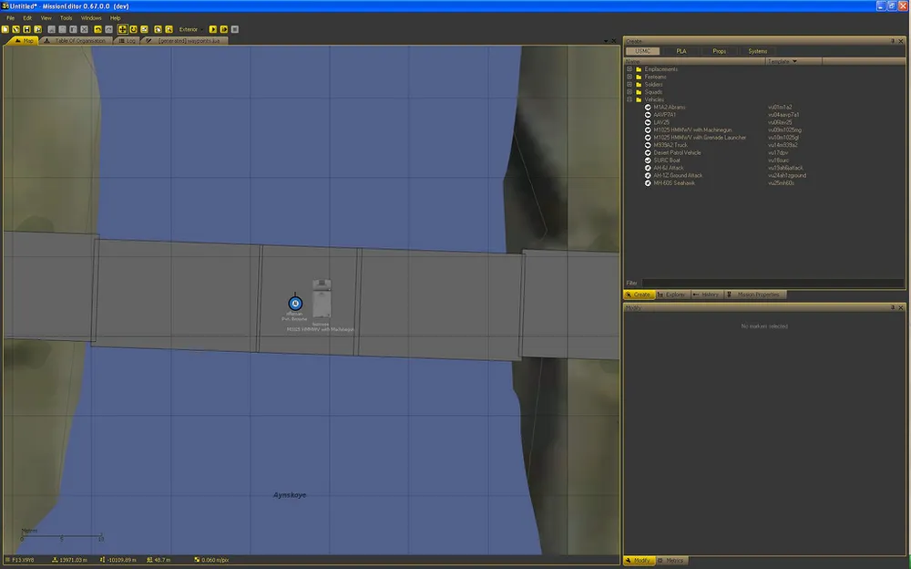Image resolution: width=911 pixels, height=569 pixels.
Task: Select the Rotate tool in toolbar
Action: click(x=134, y=29)
